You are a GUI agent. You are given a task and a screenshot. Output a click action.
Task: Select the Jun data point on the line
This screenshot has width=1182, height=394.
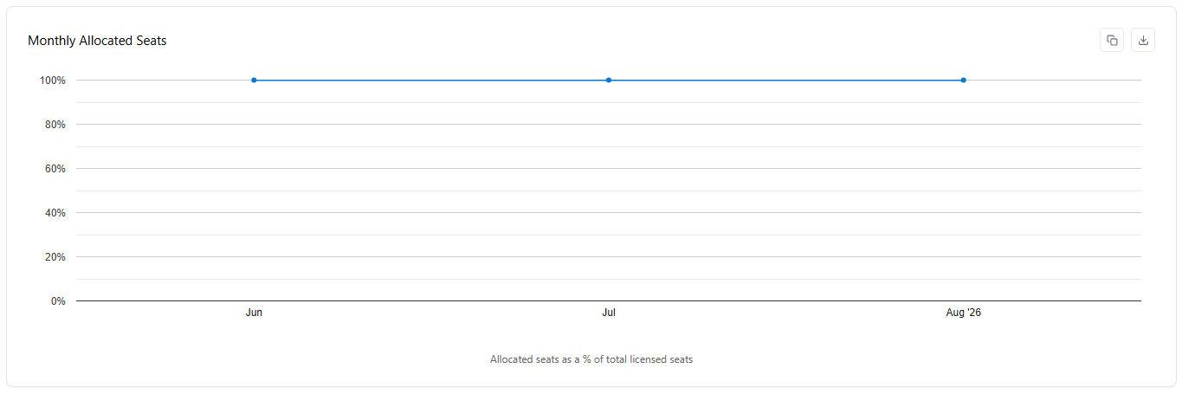click(x=254, y=80)
